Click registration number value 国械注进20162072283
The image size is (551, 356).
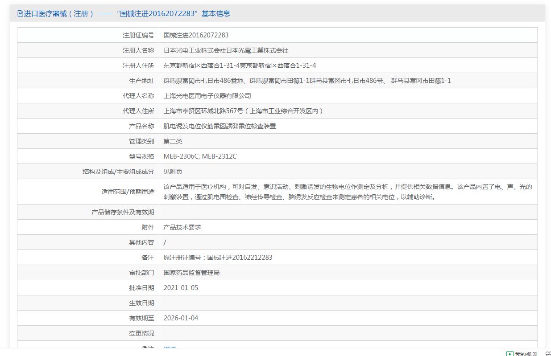click(196, 35)
